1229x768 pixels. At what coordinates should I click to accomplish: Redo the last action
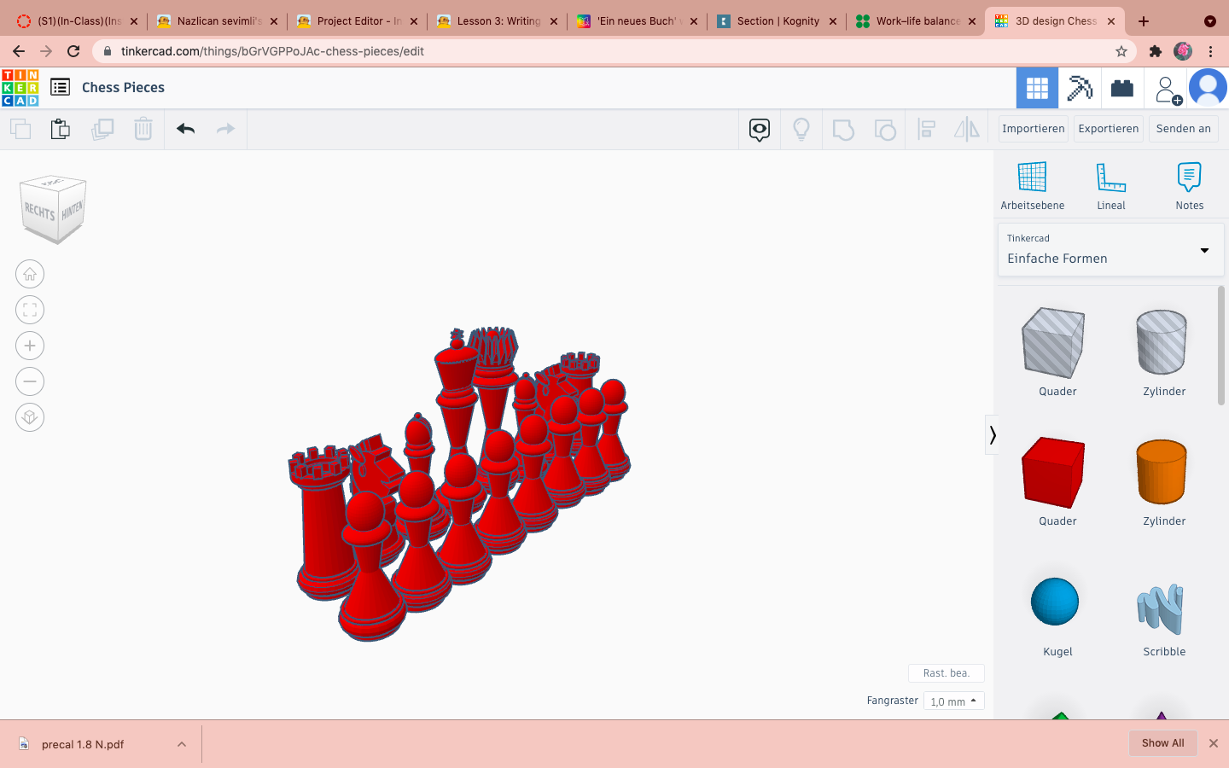pyautogui.click(x=225, y=129)
